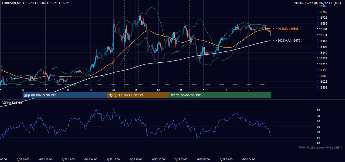This screenshot has height=162, width=345.
Task: Click hour tick 16 under the price chart
Action: coord(113,90)
